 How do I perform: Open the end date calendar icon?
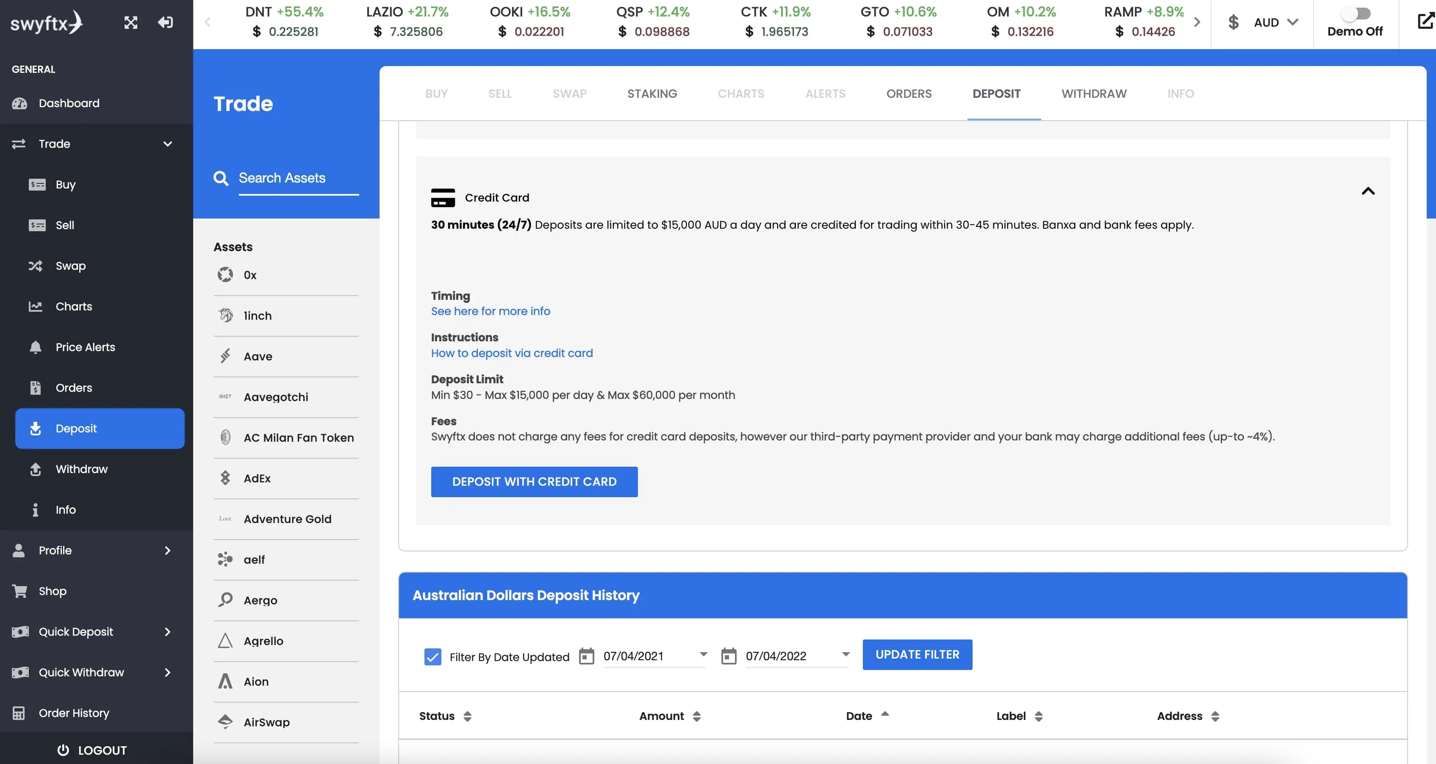[729, 656]
